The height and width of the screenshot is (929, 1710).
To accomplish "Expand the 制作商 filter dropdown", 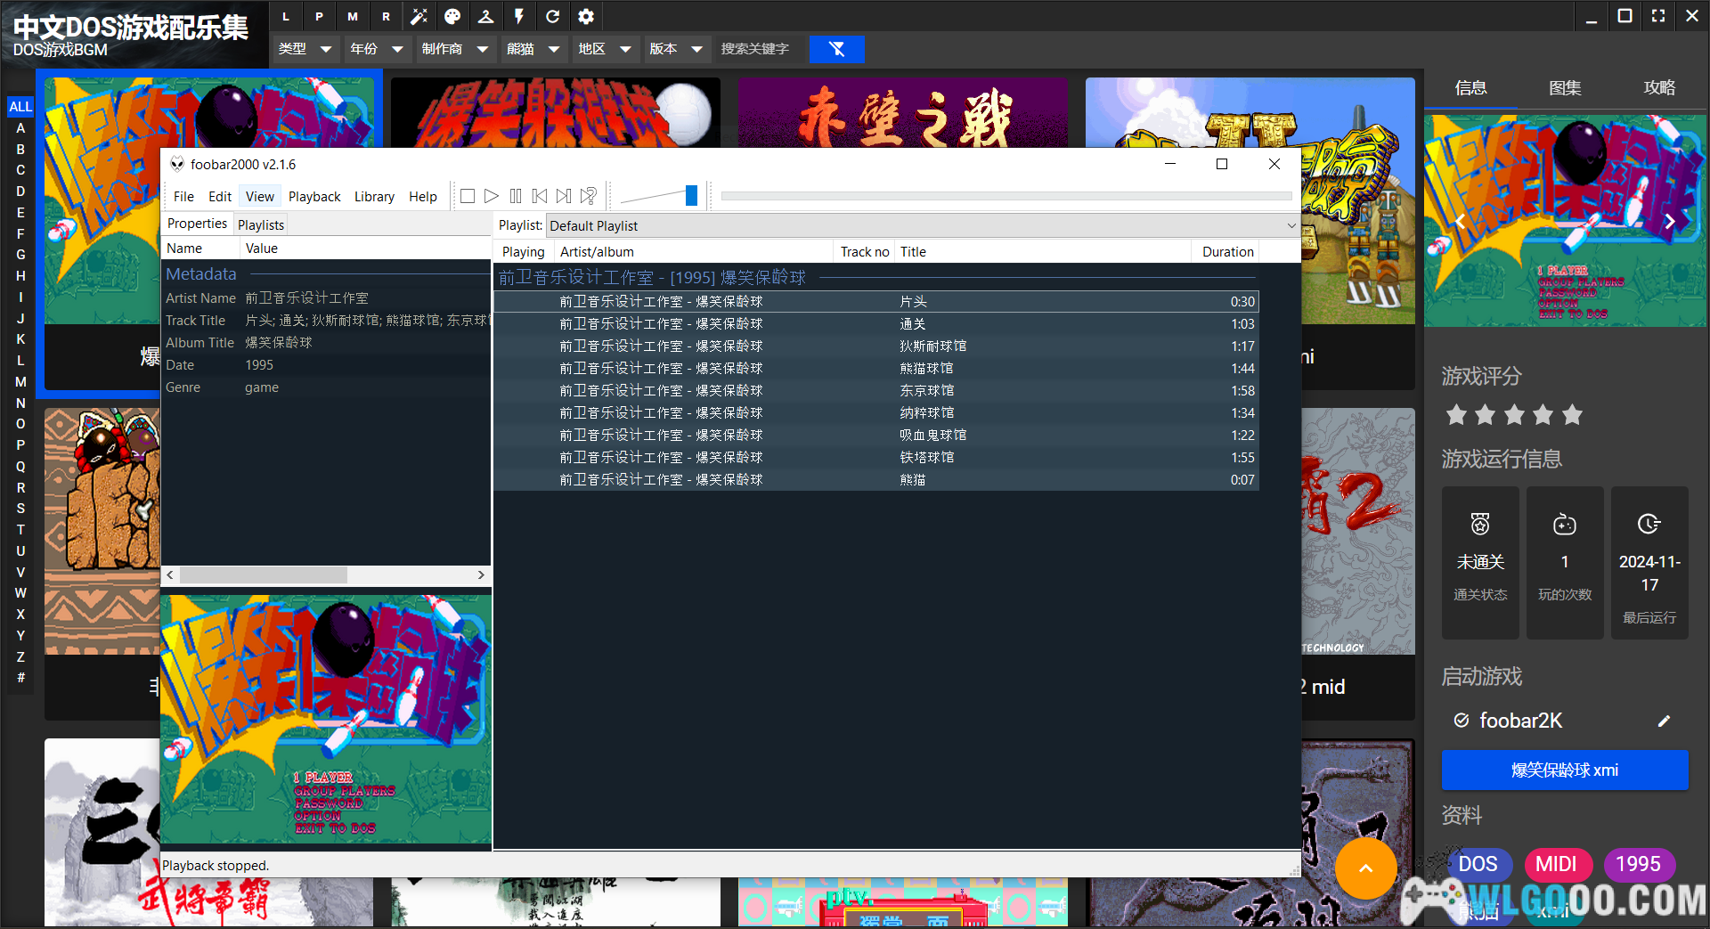I will tap(455, 49).
